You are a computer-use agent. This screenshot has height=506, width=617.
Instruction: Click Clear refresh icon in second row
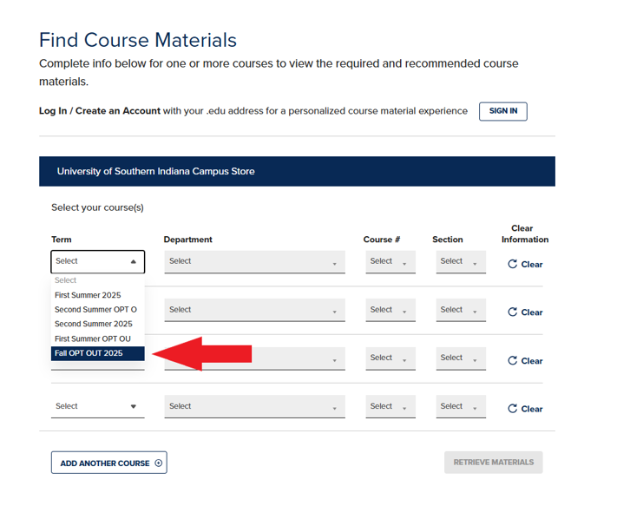click(x=513, y=312)
